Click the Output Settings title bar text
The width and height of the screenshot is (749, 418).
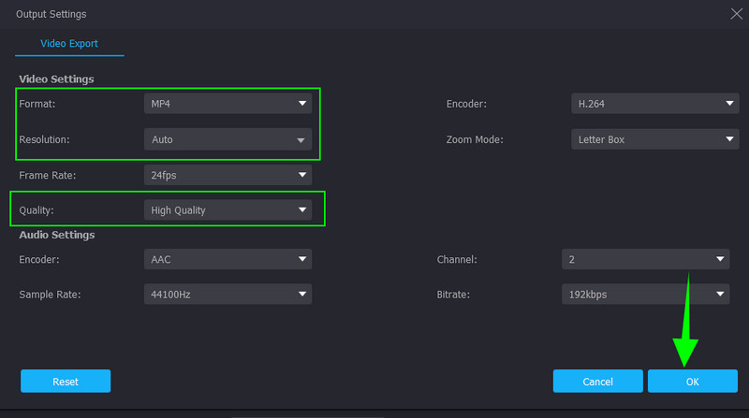pos(51,14)
